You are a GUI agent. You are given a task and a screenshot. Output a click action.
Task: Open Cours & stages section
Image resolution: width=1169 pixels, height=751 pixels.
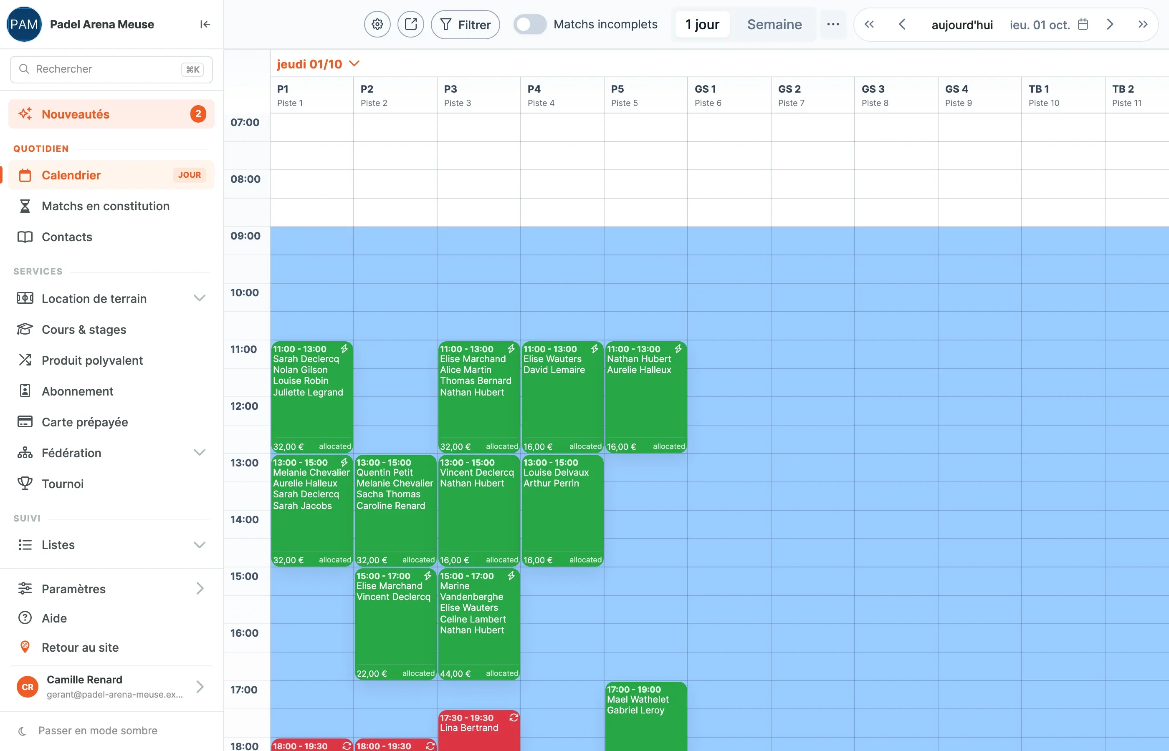point(111,330)
